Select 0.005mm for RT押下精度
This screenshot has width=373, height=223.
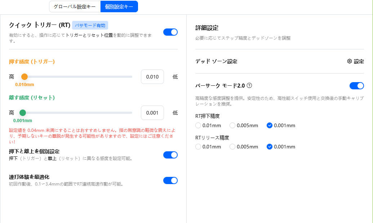pos(232,125)
